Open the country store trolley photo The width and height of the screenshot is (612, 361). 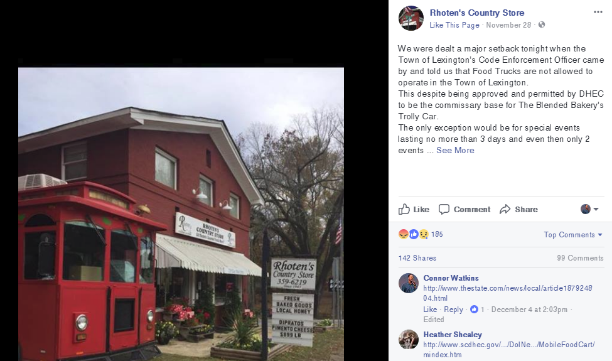[x=181, y=214]
